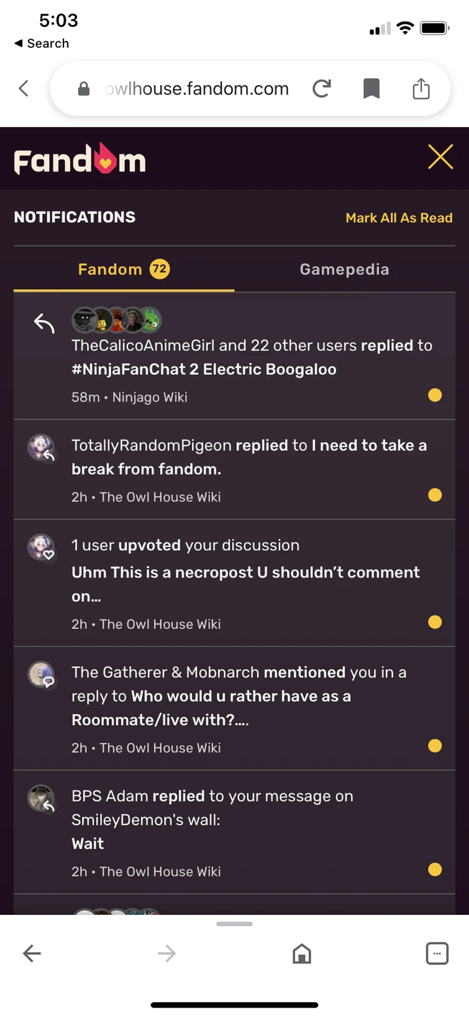Screen dimensions: 469x1017
Task: Toggle unread dot on necropost upvote notification
Action: point(435,622)
